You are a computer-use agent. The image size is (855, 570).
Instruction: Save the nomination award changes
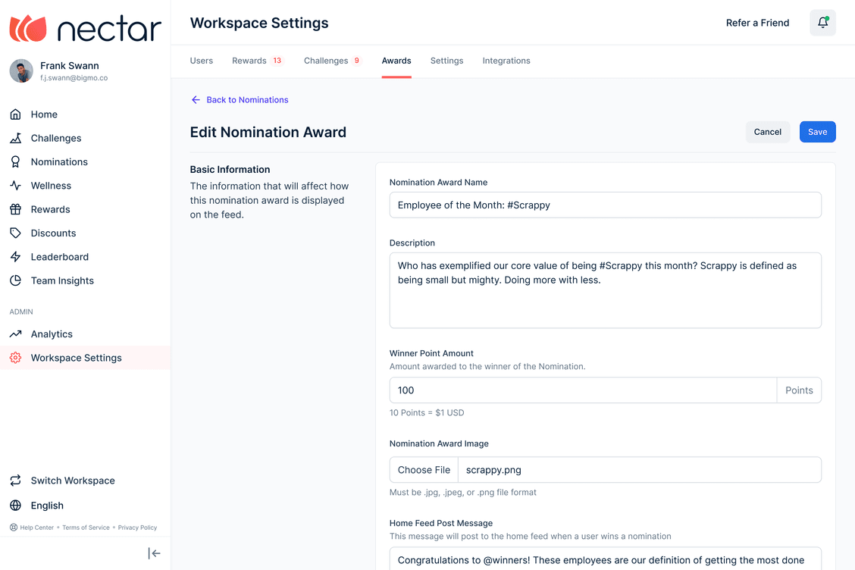coord(817,131)
